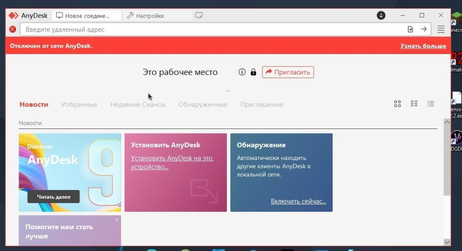Click the 'Пригласить' button
The image size is (462, 251).
(x=288, y=72)
